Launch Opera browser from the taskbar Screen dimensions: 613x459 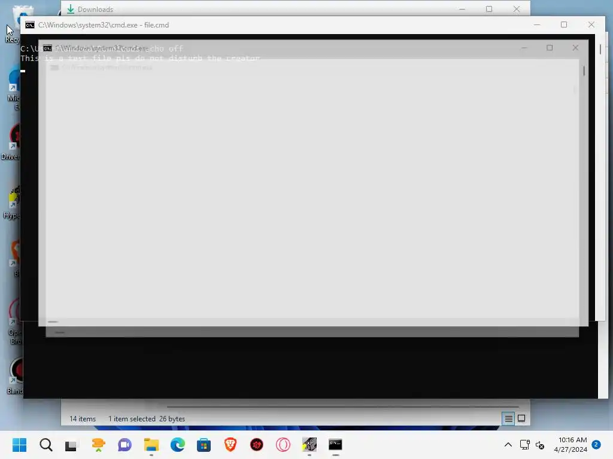[283, 445]
